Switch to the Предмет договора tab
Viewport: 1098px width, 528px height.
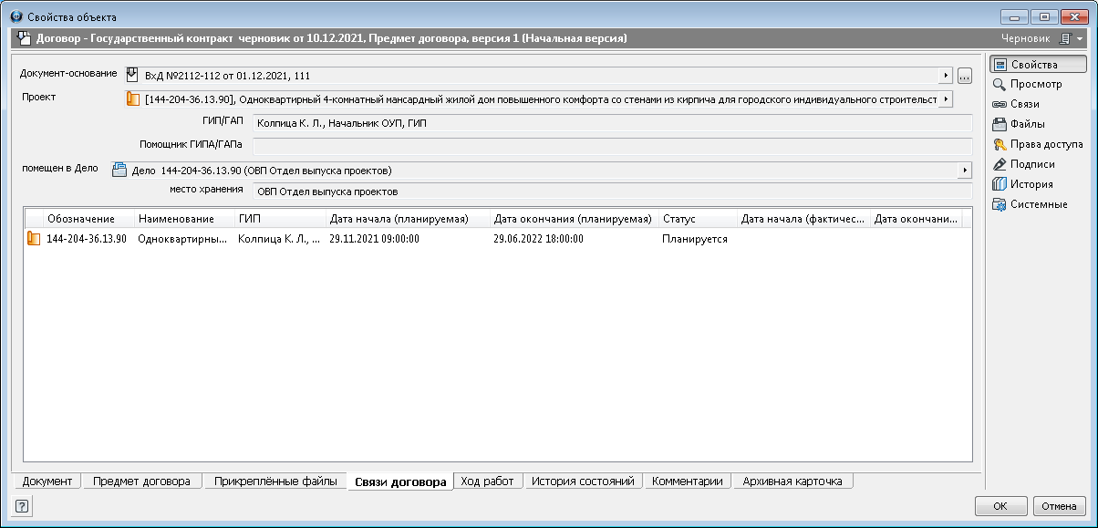click(141, 481)
